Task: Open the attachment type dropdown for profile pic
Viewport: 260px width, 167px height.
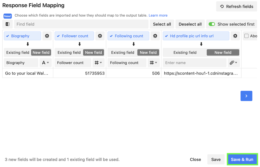Action: click(x=233, y=63)
